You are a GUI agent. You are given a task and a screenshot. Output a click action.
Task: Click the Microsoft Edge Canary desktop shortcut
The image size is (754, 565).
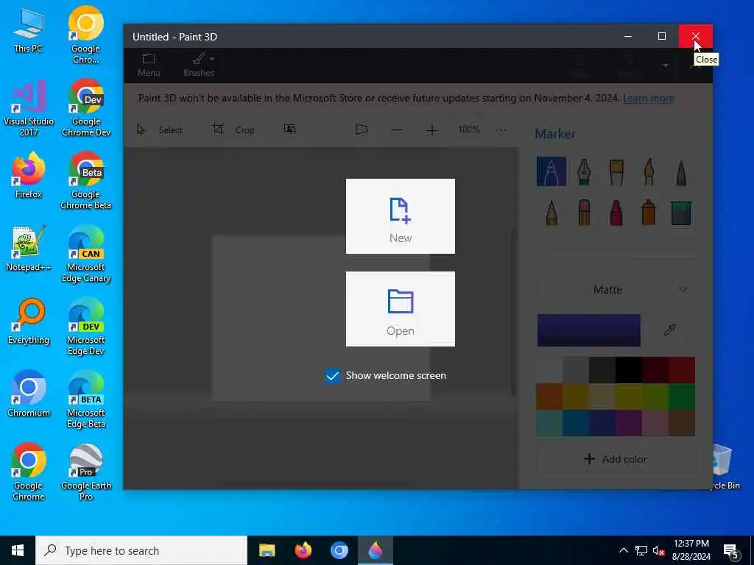[86, 254]
